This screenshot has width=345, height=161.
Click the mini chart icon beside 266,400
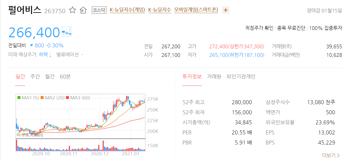[x=67, y=32]
